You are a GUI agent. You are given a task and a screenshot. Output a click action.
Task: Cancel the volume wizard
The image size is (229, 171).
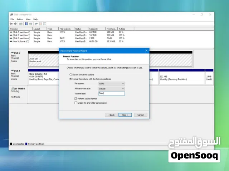pyautogui.click(x=141, y=115)
